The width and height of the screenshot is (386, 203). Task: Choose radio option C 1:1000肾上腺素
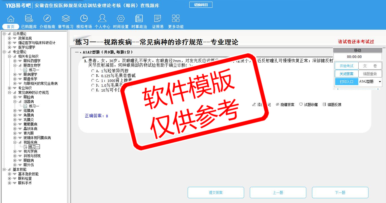coord(93,80)
